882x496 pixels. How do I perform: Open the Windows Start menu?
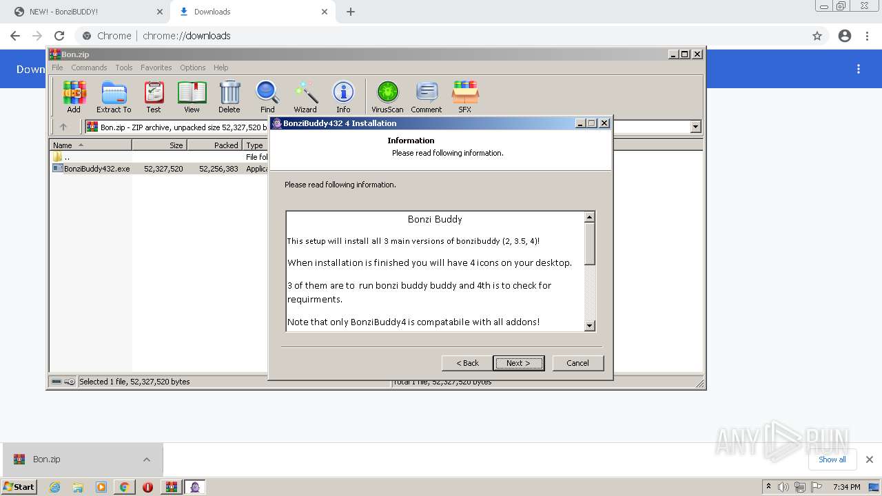pos(19,487)
